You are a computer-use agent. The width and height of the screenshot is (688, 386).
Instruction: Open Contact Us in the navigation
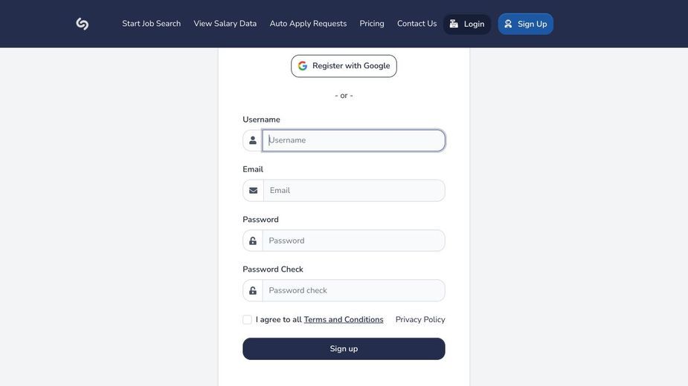417,24
